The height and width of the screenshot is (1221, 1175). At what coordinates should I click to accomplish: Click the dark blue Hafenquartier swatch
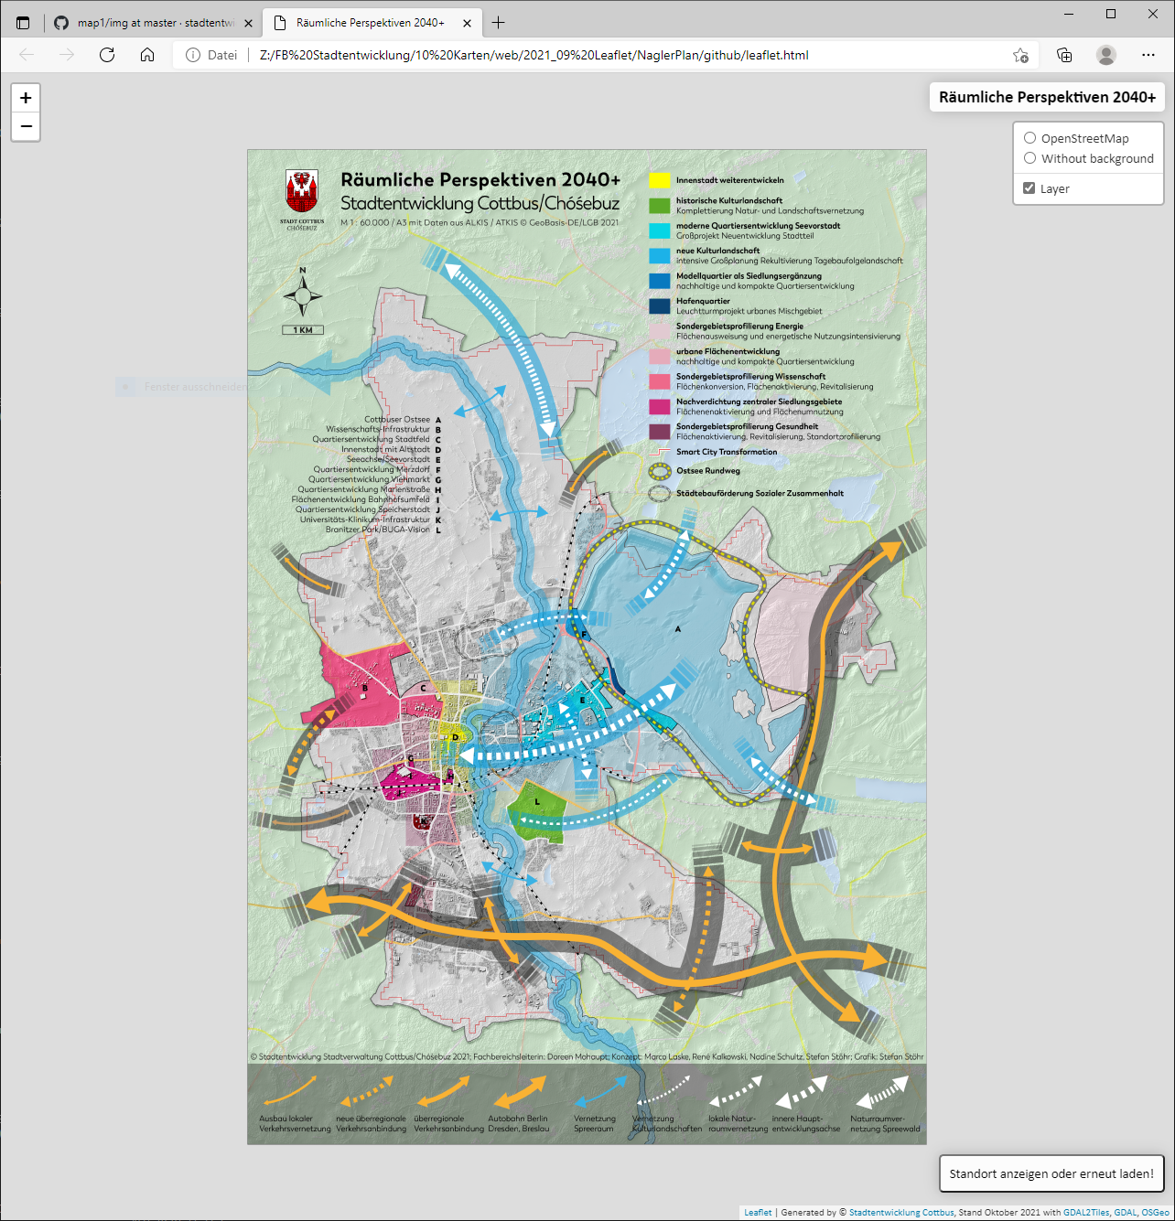(x=660, y=306)
